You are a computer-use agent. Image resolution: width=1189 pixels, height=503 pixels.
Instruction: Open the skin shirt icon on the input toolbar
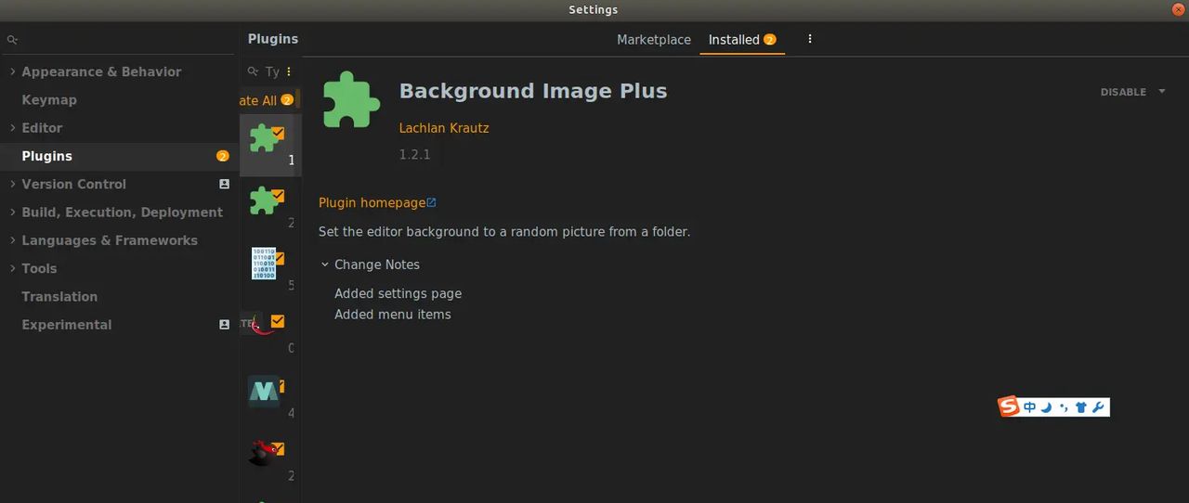[x=1080, y=407]
